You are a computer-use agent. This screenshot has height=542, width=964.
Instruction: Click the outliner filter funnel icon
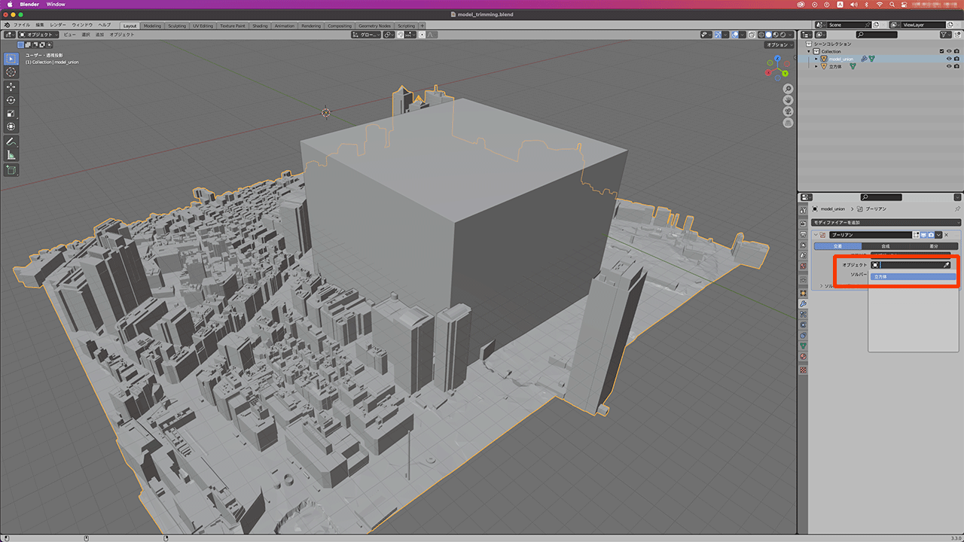(945, 35)
